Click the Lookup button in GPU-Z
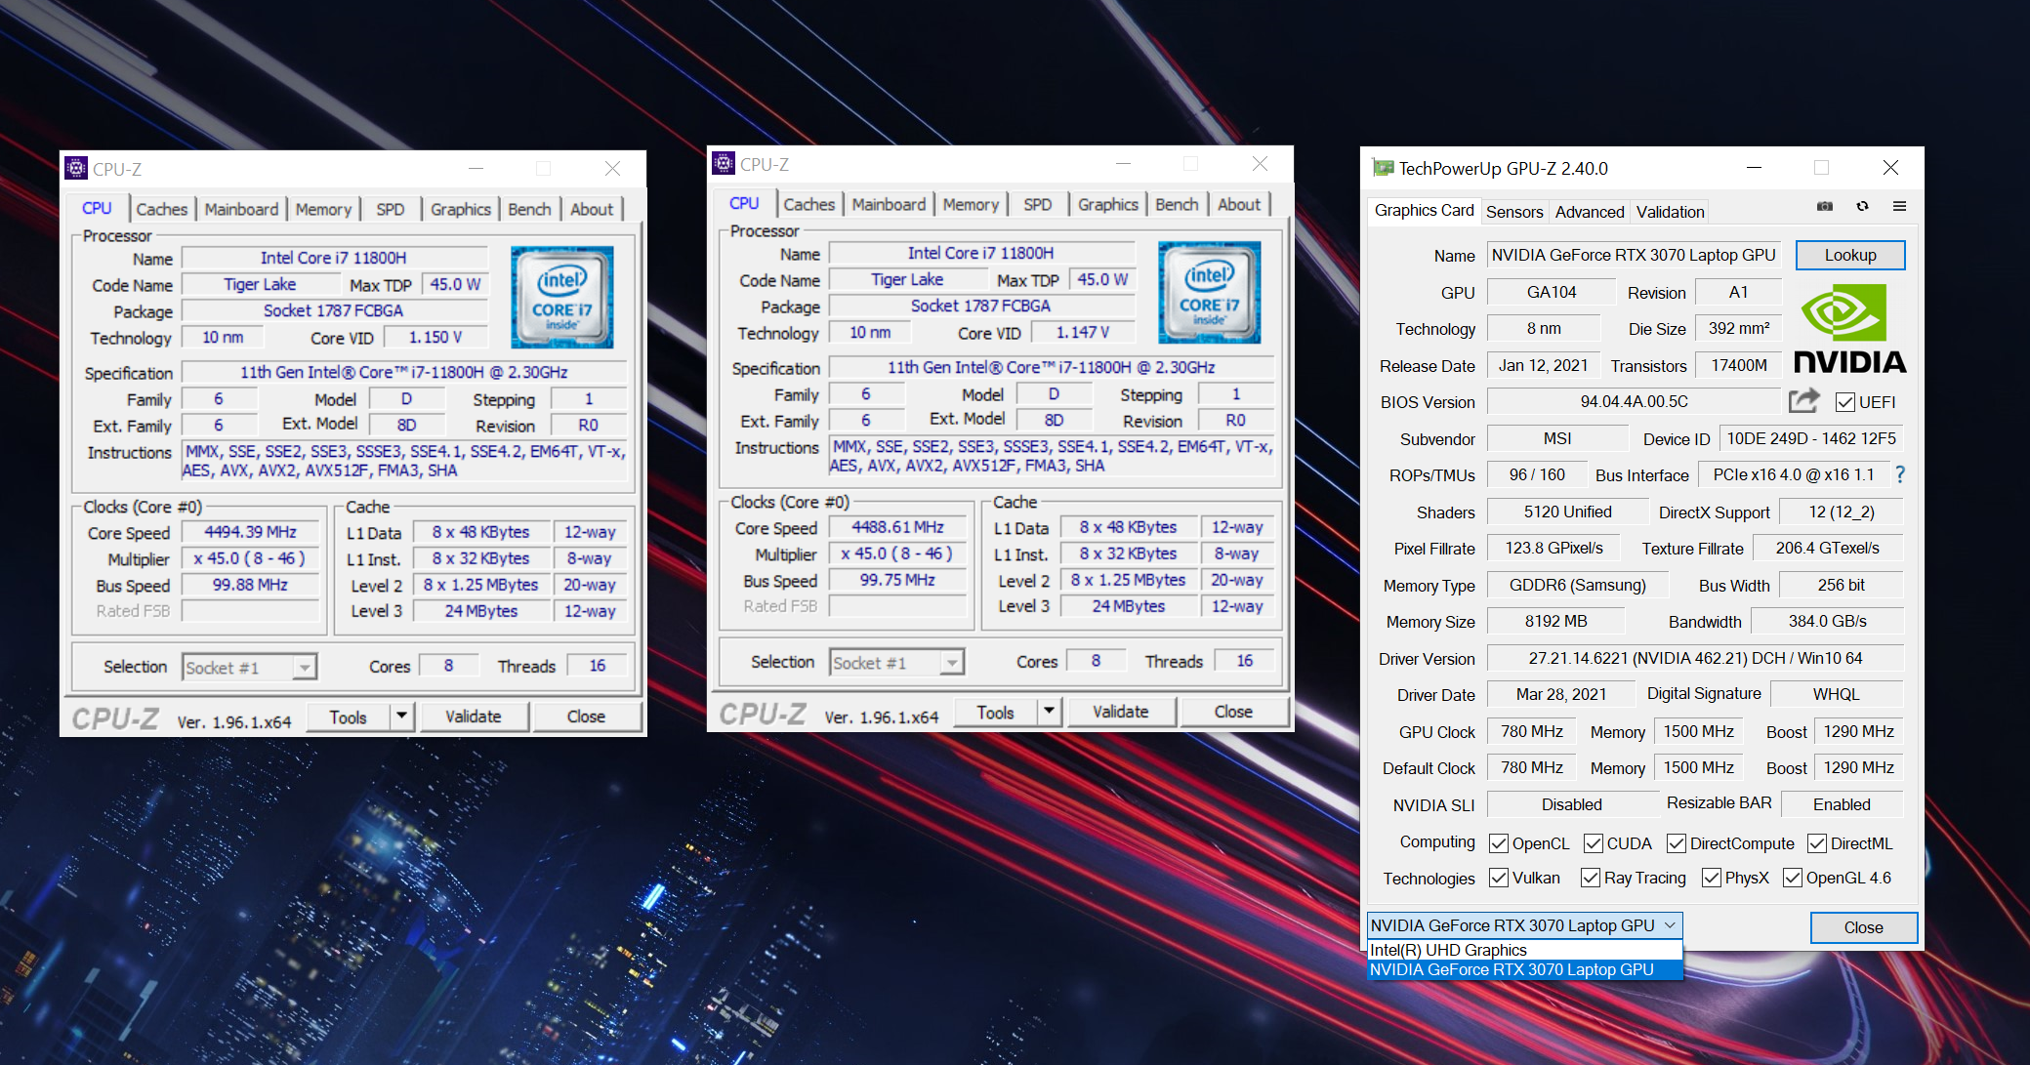The height and width of the screenshot is (1065, 2030). (x=1850, y=255)
